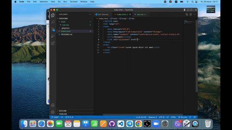This screenshot has height=130, width=232.
Task: Open Viber from the dock
Action: coord(177,123)
